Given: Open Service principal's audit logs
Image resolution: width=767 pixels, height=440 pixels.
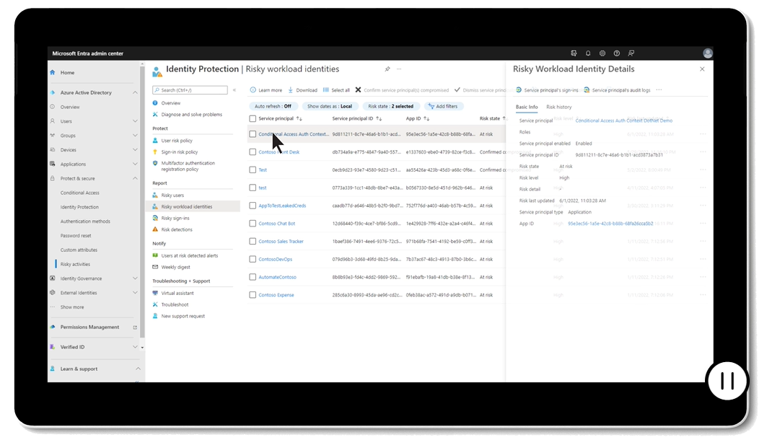Looking at the screenshot, I should (x=617, y=90).
